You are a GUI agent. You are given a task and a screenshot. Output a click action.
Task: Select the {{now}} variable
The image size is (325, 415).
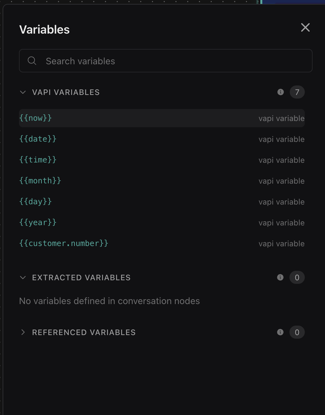click(x=36, y=118)
